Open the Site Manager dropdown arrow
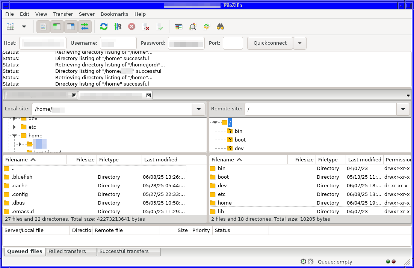Image resolution: width=414 pixels, height=268 pixels. pyautogui.click(x=24, y=27)
